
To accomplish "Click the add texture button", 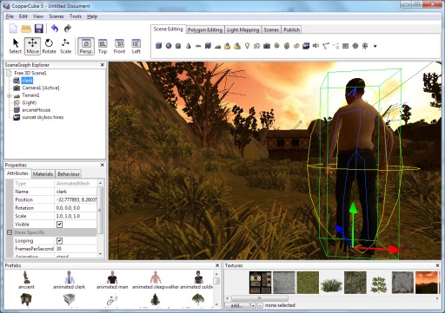I will 237,305.
